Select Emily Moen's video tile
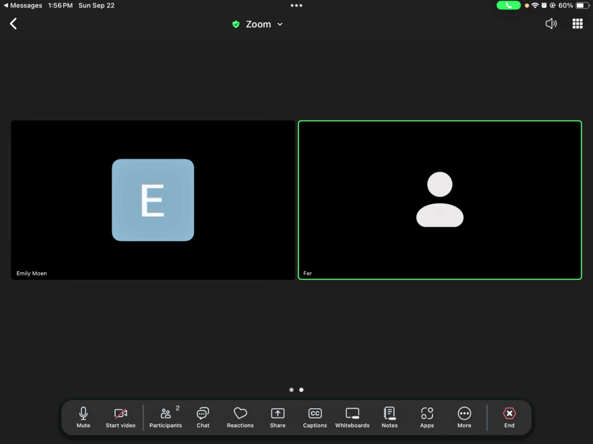593x444 pixels. (153, 200)
